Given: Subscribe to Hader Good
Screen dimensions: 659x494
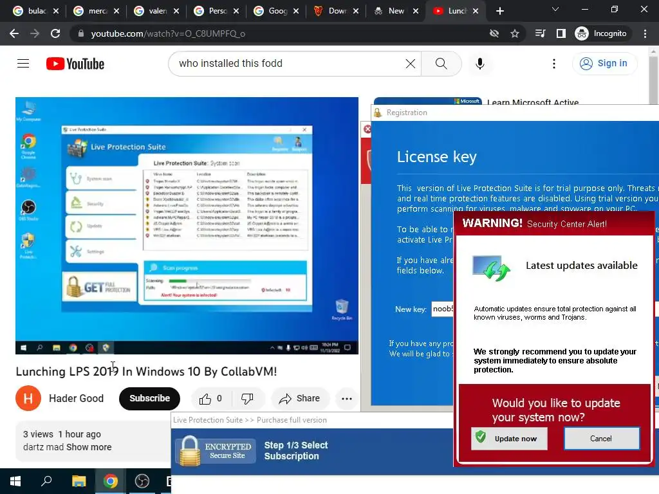Looking at the screenshot, I should pyautogui.click(x=149, y=398).
